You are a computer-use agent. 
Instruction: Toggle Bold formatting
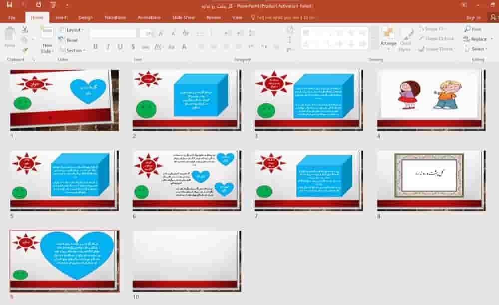click(95, 47)
